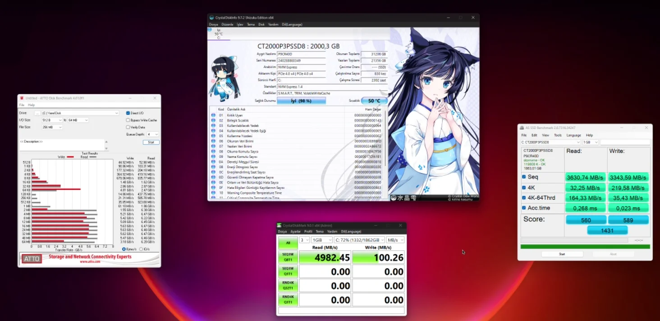Open the 512 B I/O Size dropdown
This screenshot has width=660, height=321.
(x=52, y=120)
